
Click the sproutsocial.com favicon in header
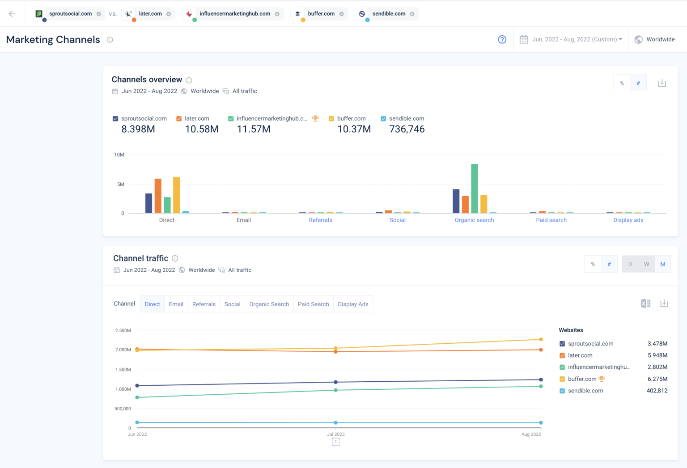(39, 14)
